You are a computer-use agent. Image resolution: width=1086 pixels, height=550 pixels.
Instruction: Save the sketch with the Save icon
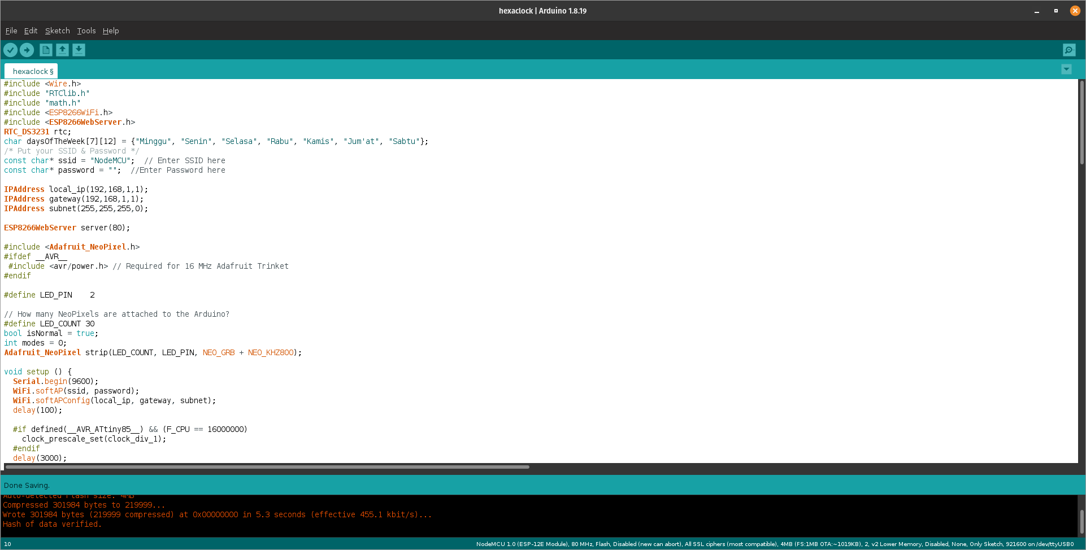coord(79,50)
